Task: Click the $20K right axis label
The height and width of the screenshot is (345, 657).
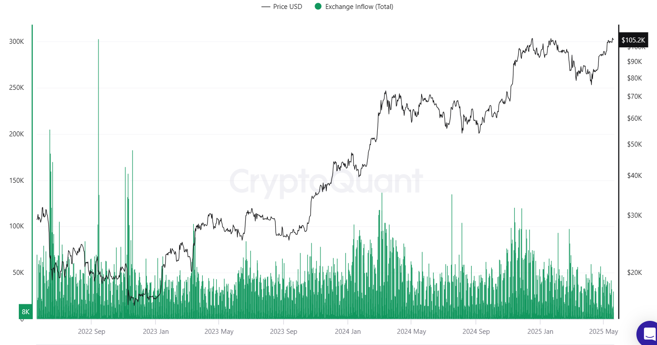Action: coord(634,273)
